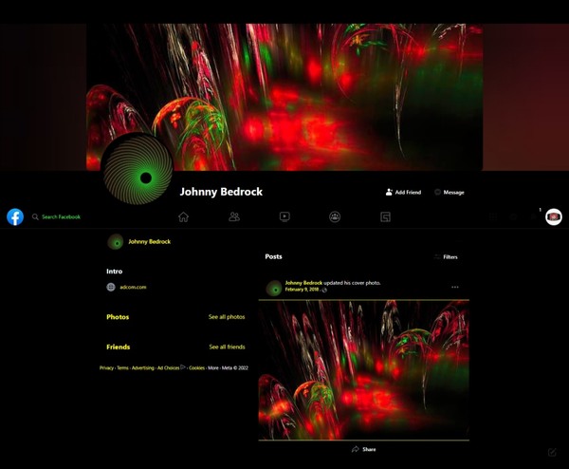This screenshot has width=569, height=469.
Task: Open the Groups navigation icon
Action: pos(335,216)
